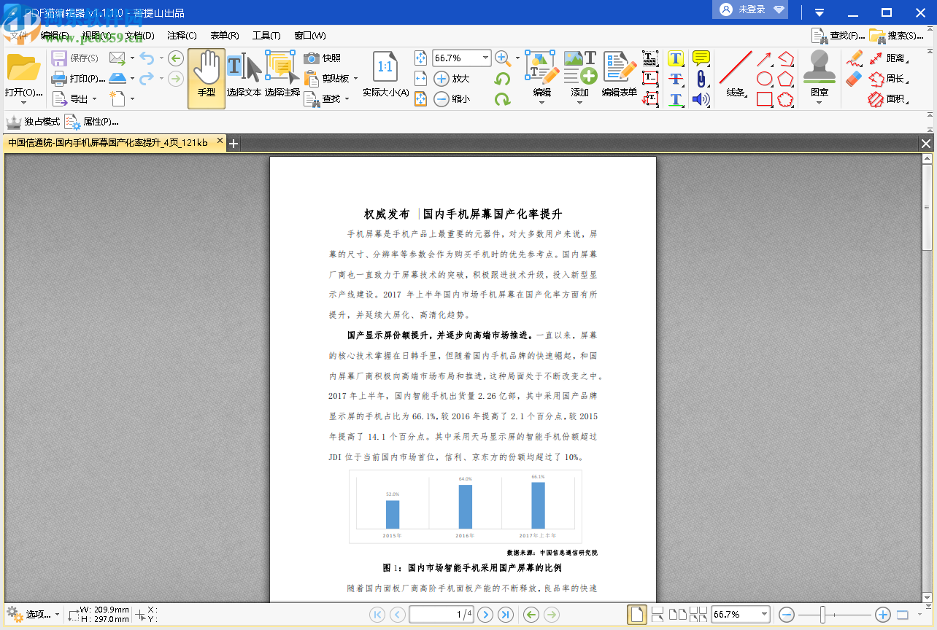
Task: Click the page number input field
Action: point(441,615)
